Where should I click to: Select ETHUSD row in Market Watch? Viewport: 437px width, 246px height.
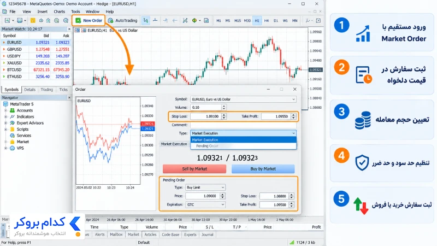(x=36, y=77)
